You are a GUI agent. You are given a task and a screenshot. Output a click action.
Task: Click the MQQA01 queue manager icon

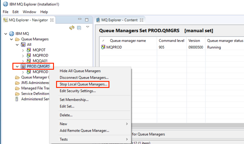(x=28, y=61)
